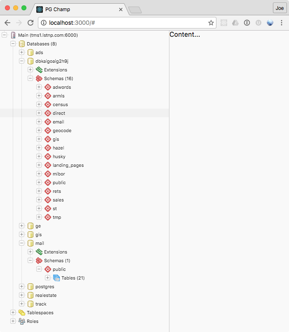
Task: Click the site info icon in address bar
Action: 44,23
